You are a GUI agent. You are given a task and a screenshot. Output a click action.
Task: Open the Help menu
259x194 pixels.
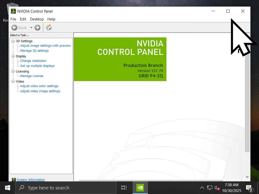(51, 19)
